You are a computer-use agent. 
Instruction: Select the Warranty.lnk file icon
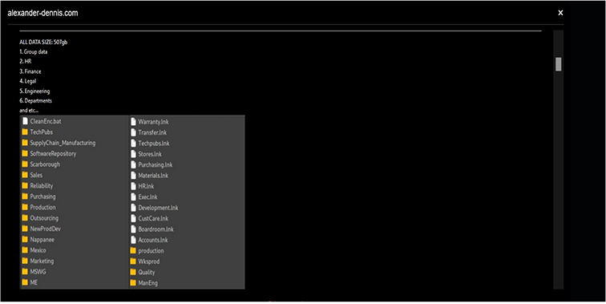point(133,121)
